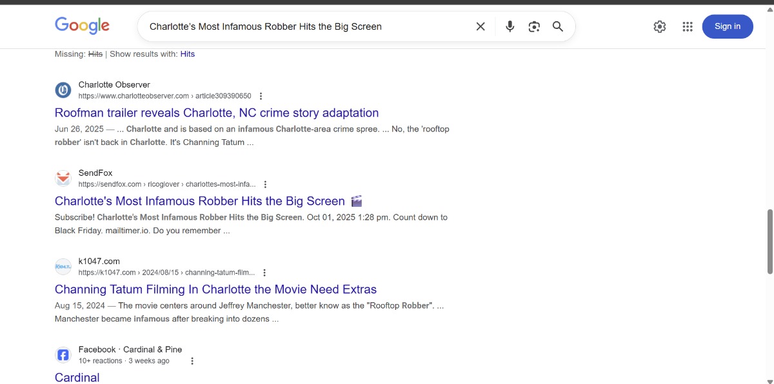
Task: Click the Sign in button
Action: click(727, 26)
